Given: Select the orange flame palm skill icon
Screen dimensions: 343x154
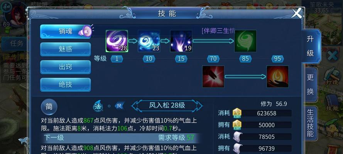Looking at the screenshot, I should [x=277, y=77].
